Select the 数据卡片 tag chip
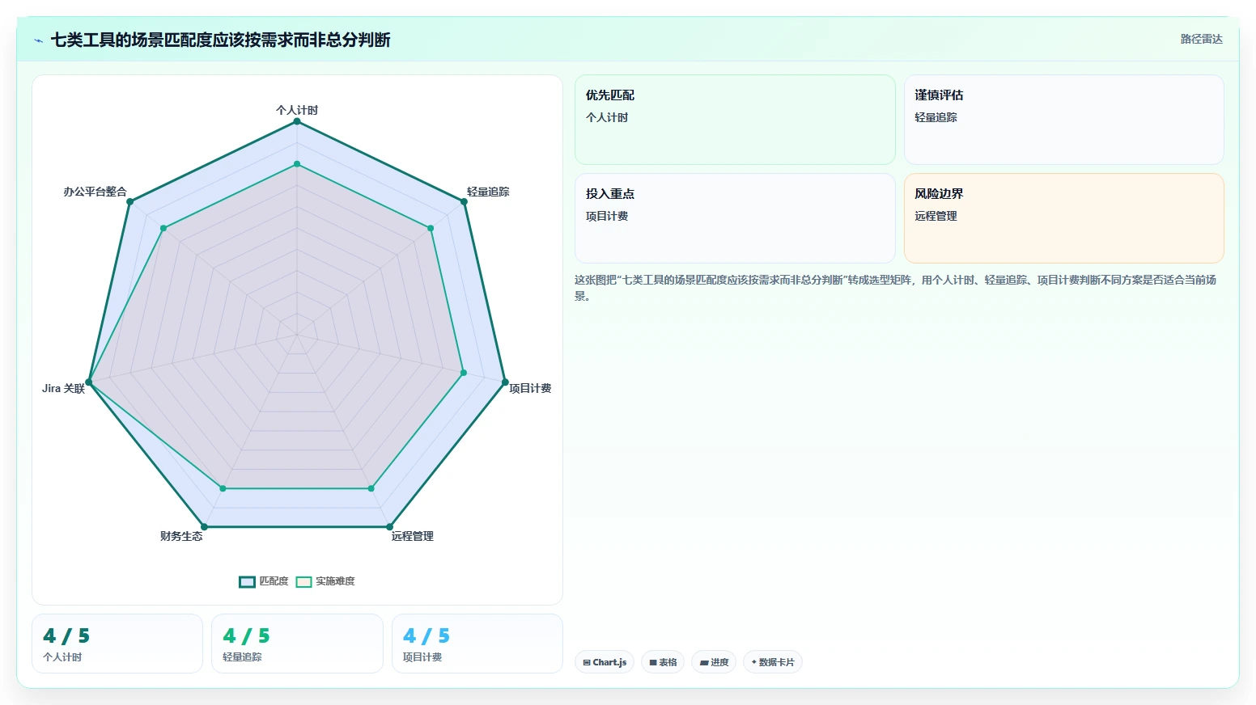Image resolution: width=1256 pixels, height=705 pixels. (x=773, y=662)
